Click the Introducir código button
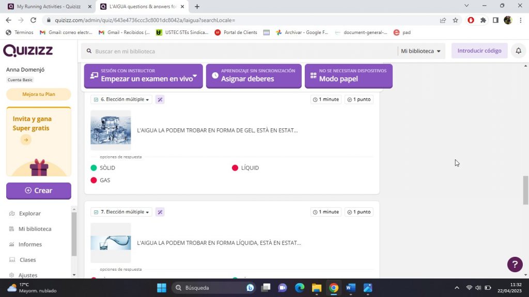 point(479,51)
